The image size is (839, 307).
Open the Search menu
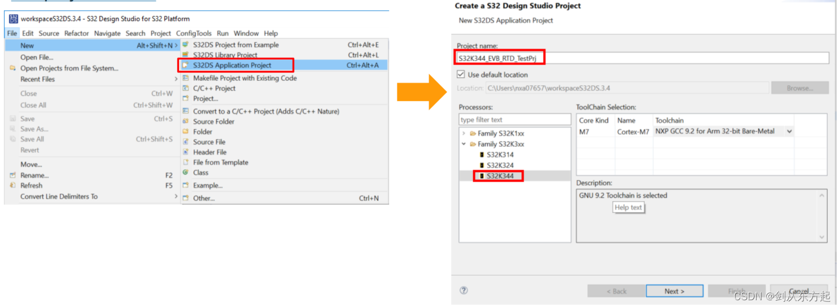point(136,33)
